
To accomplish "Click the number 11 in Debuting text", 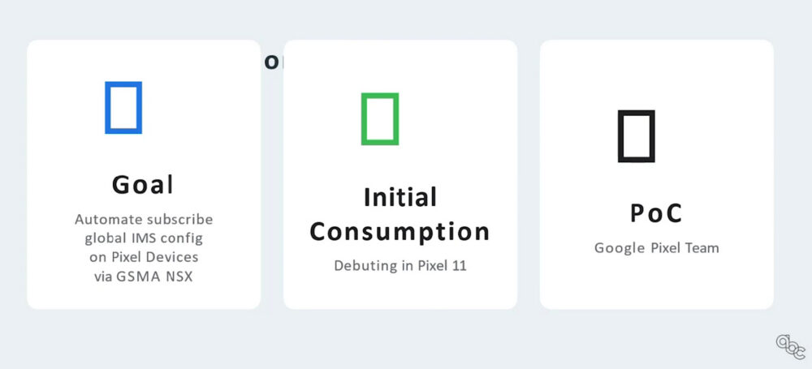I will tap(460, 265).
